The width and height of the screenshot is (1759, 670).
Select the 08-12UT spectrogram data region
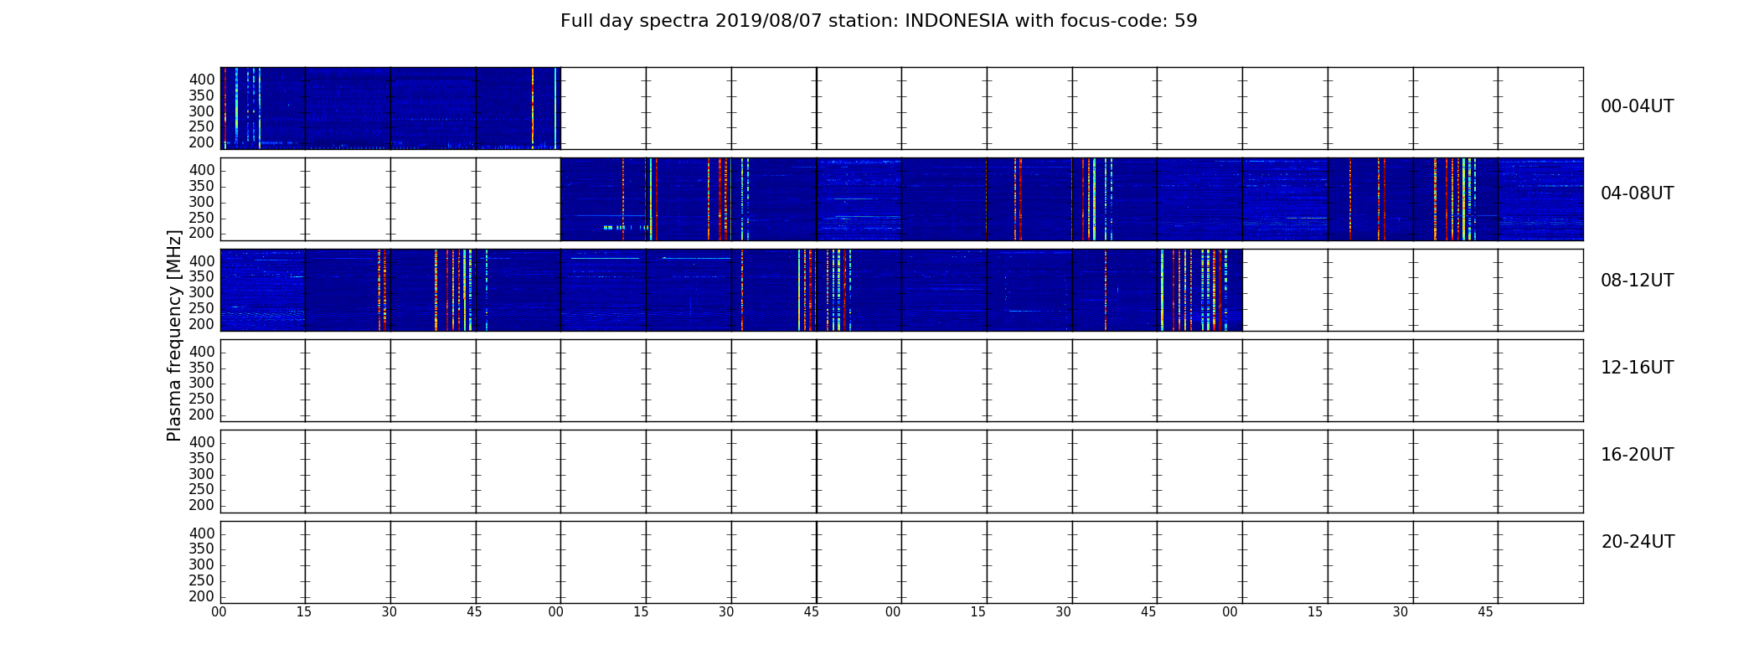[731, 290]
